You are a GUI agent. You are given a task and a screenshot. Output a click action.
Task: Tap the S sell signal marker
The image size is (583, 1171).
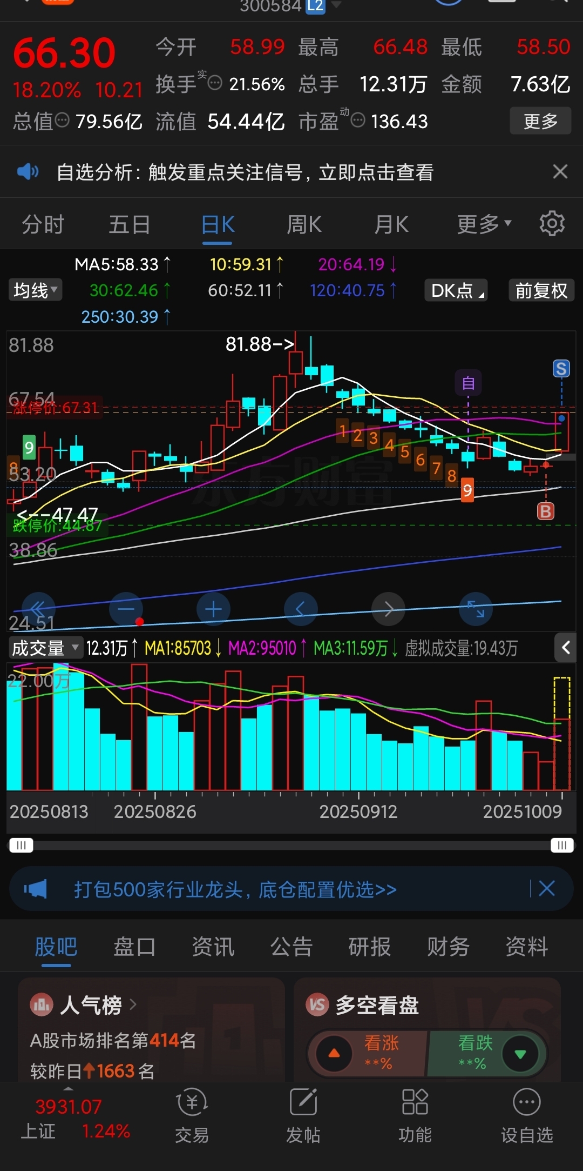561,369
